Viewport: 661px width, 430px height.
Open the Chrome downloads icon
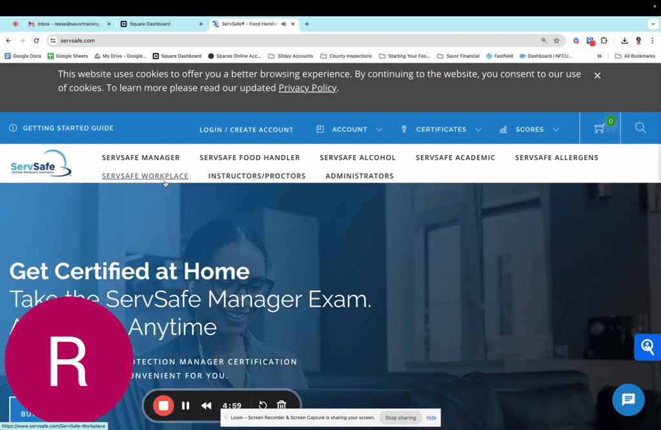pyautogui.click(x=624, y=41)
